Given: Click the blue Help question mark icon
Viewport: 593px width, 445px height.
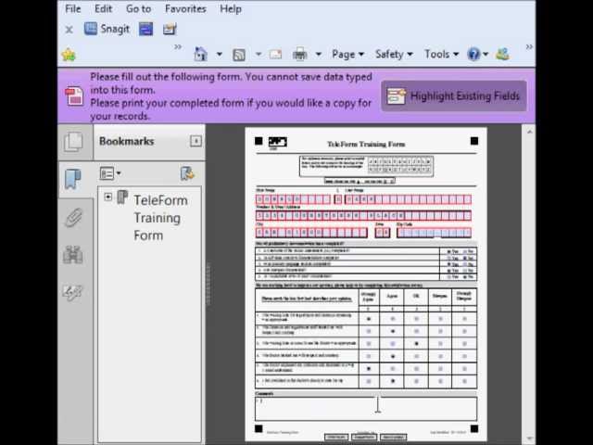Looking at the screenshot, I should [x=473, y=55].
